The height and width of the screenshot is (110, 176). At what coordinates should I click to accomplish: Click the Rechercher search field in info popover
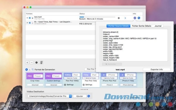point(112,64)
